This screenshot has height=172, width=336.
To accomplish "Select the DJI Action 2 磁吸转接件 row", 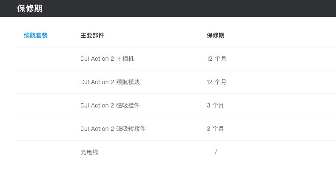I will (177, 129).
